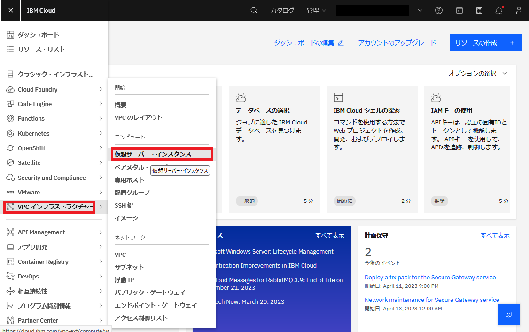Open the オプションの選択 dropdown
Image resolution: width=529 pixels, height=332 pixels.
478,73
